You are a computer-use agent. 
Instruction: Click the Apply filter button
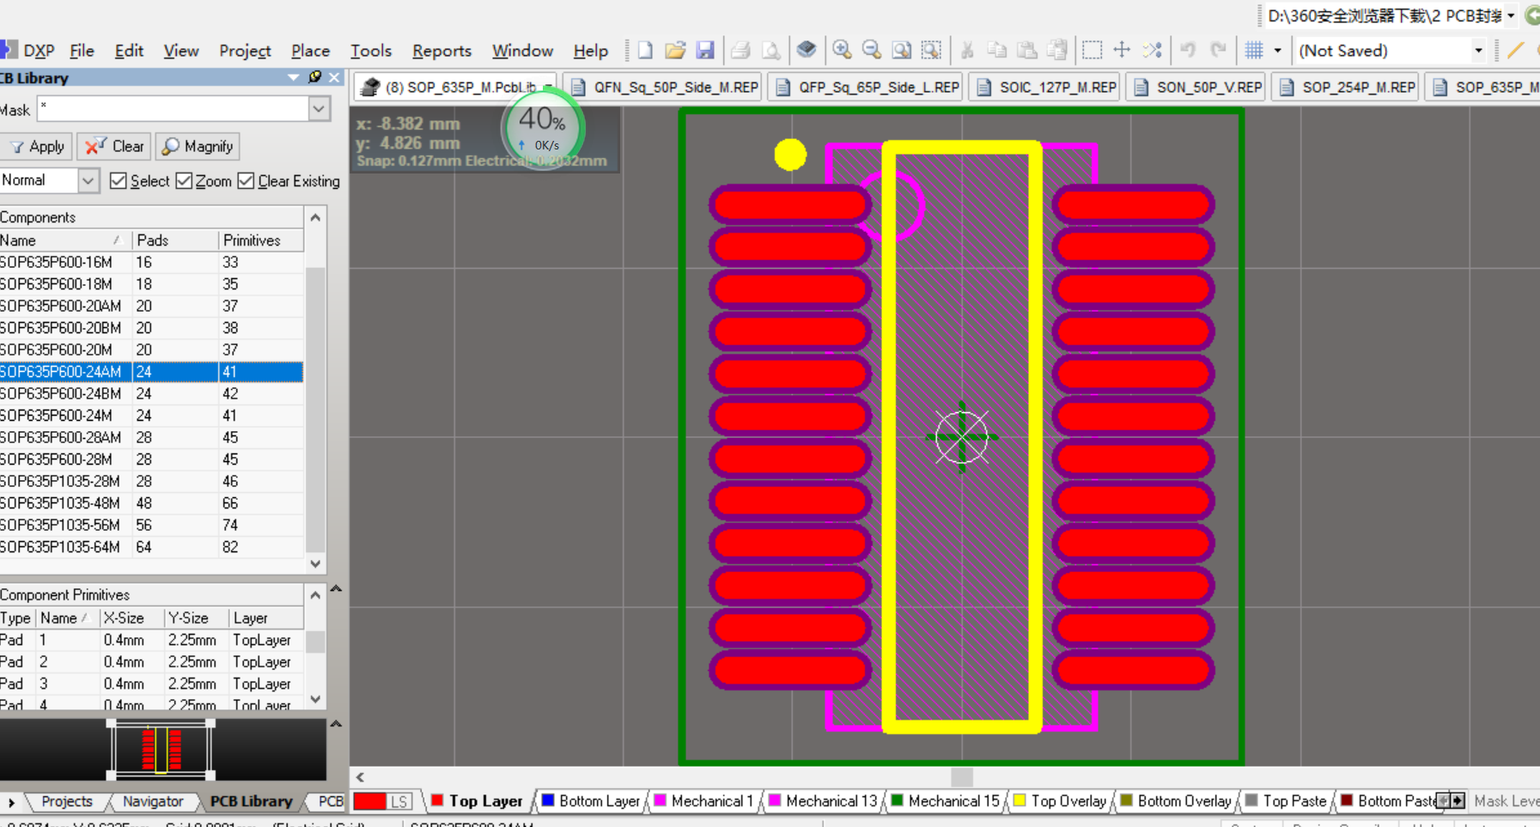pyautogui.click(x=37, y=146)
